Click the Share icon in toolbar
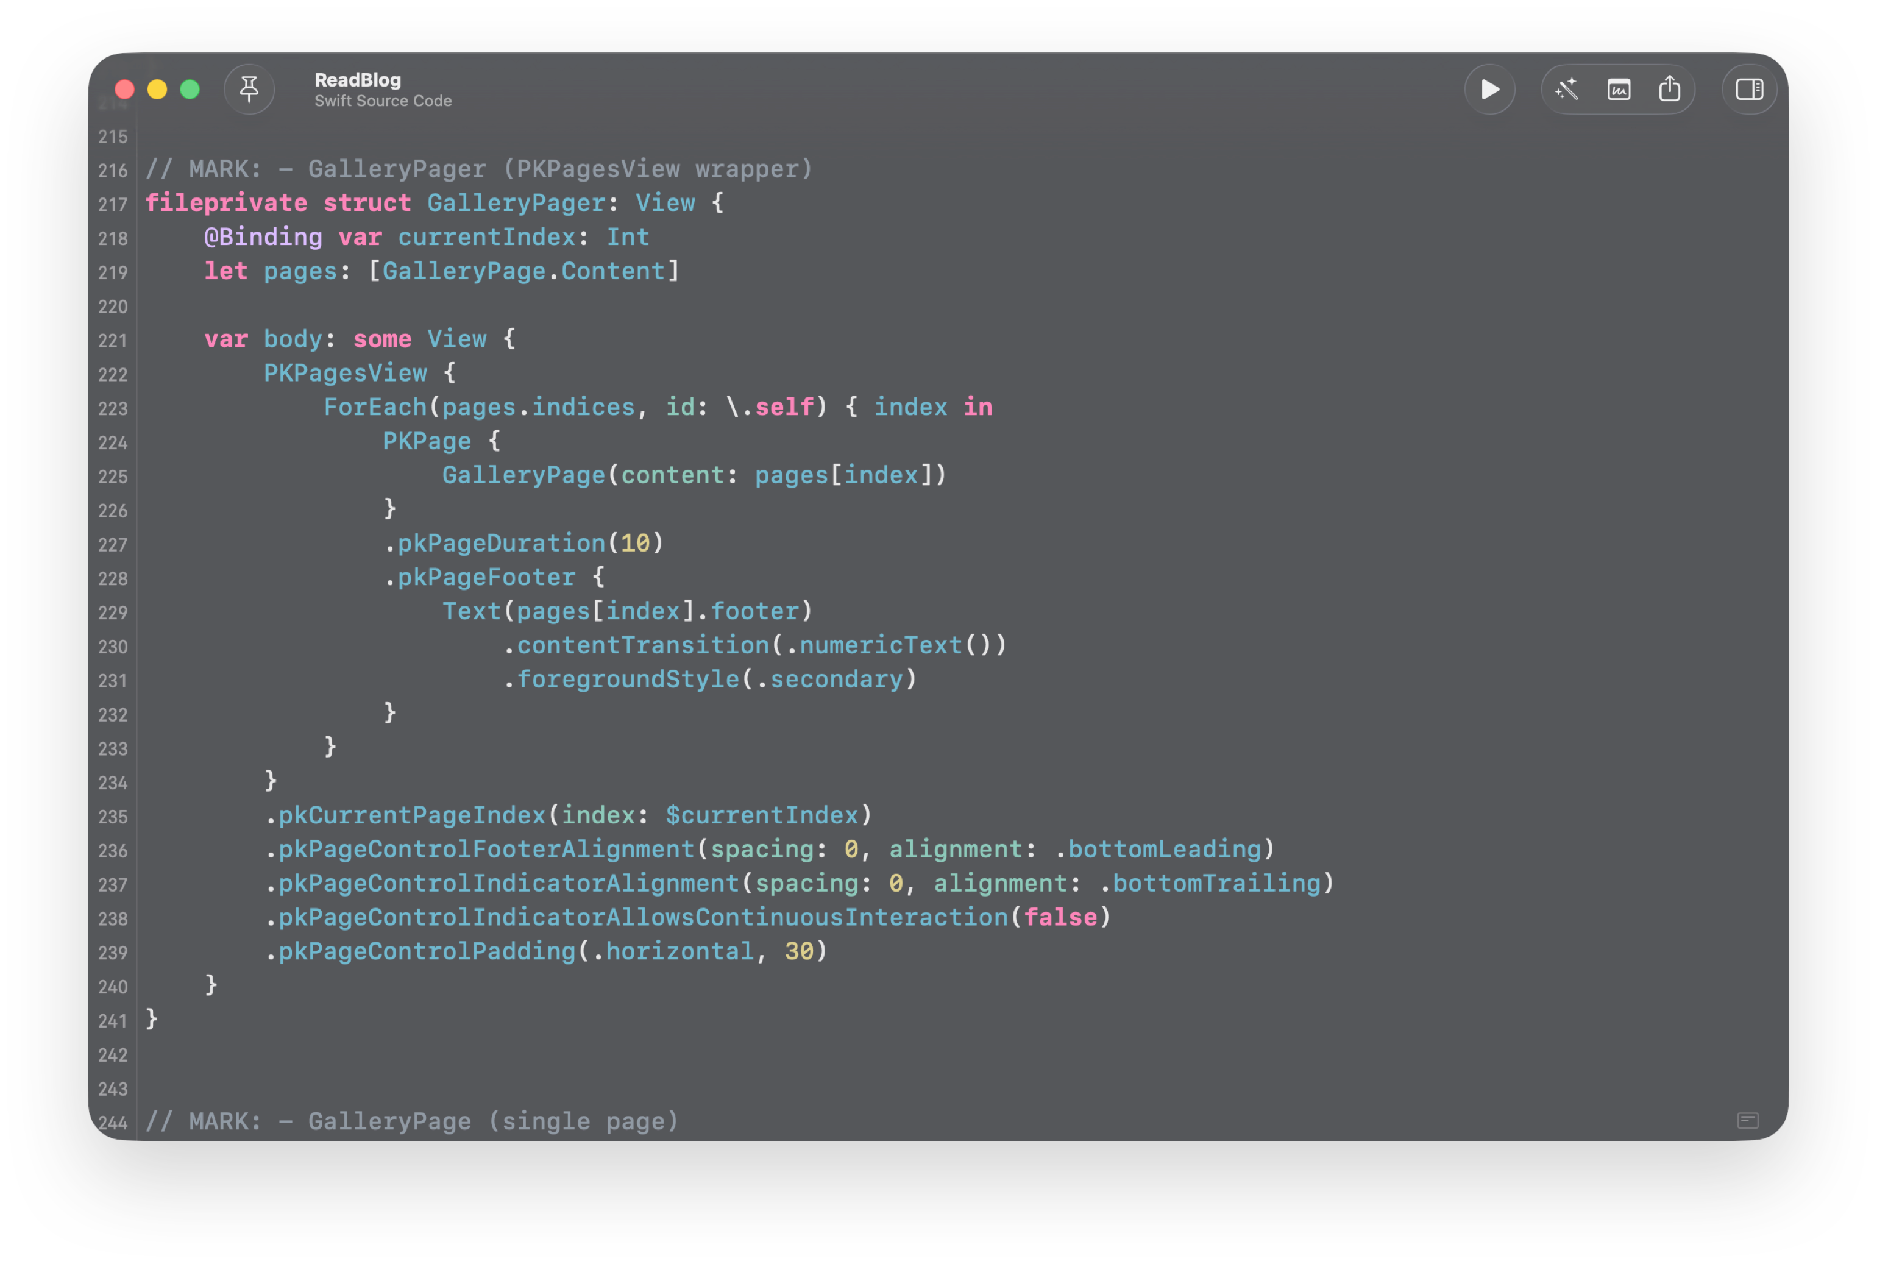 pyautogui.click(x=1669, y=90)
